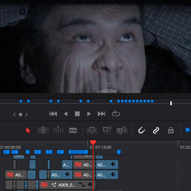This screenshot has width=191, height=191.
Task: Click the Overwrite Clip icon
Action: (107, 130)
